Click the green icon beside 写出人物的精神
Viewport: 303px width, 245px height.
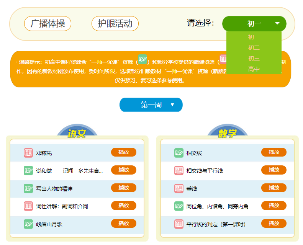click(28, 188)
